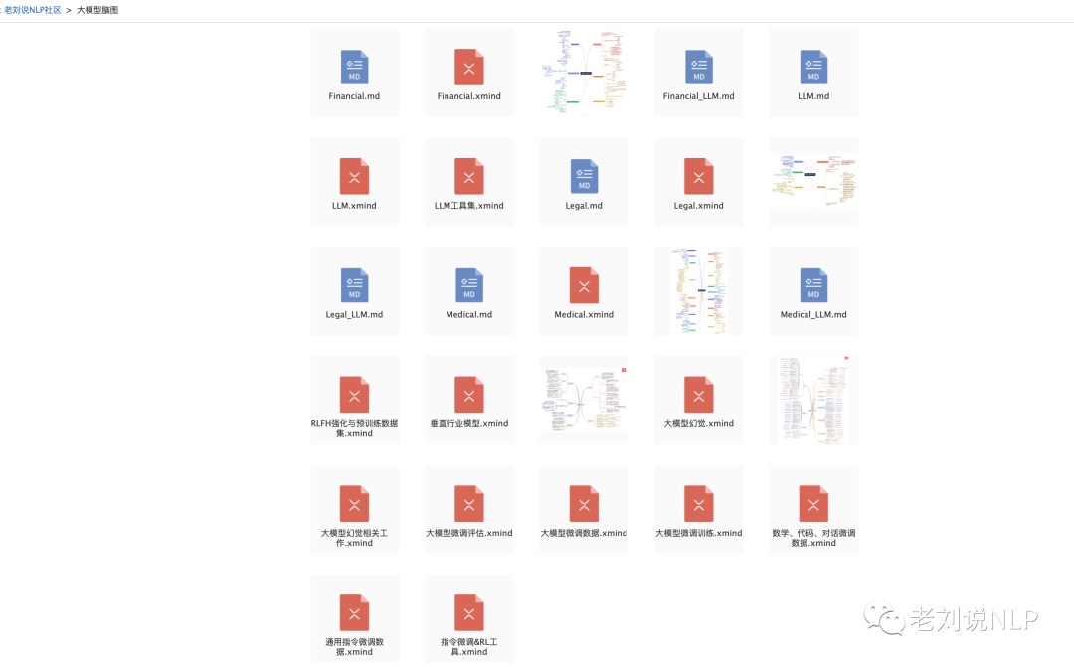
Task: Open the 大模型幻觉相关工作.xmind file icon
Action: pos(354,504)
